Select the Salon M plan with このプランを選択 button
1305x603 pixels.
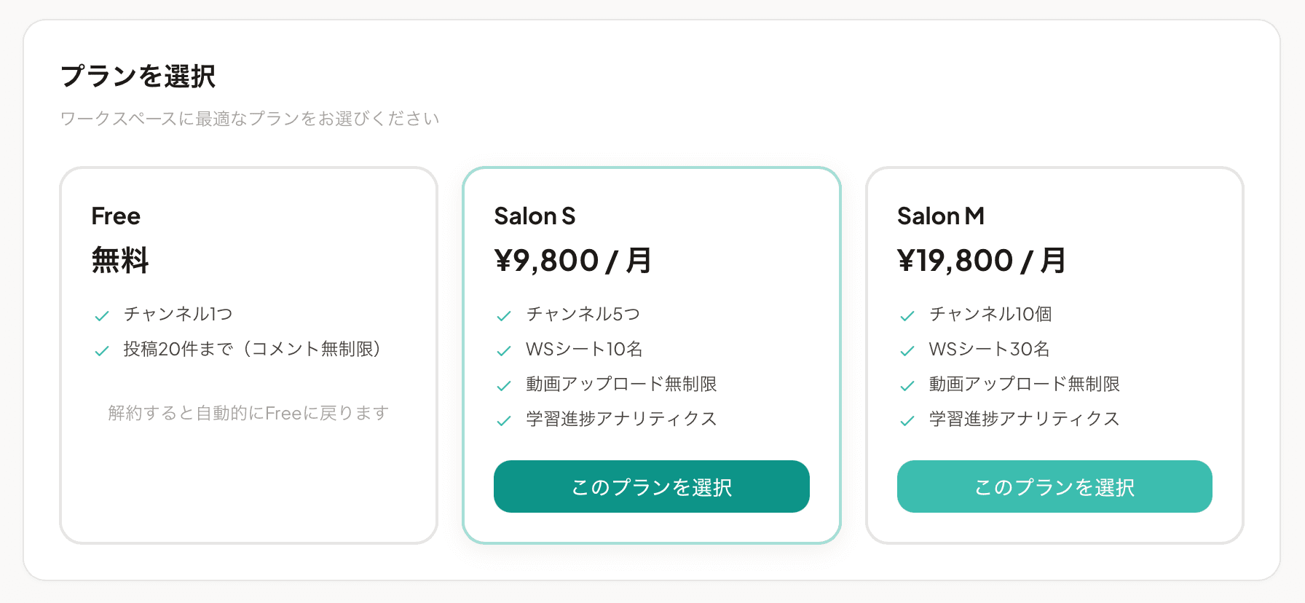click(x=1054, y=486)
